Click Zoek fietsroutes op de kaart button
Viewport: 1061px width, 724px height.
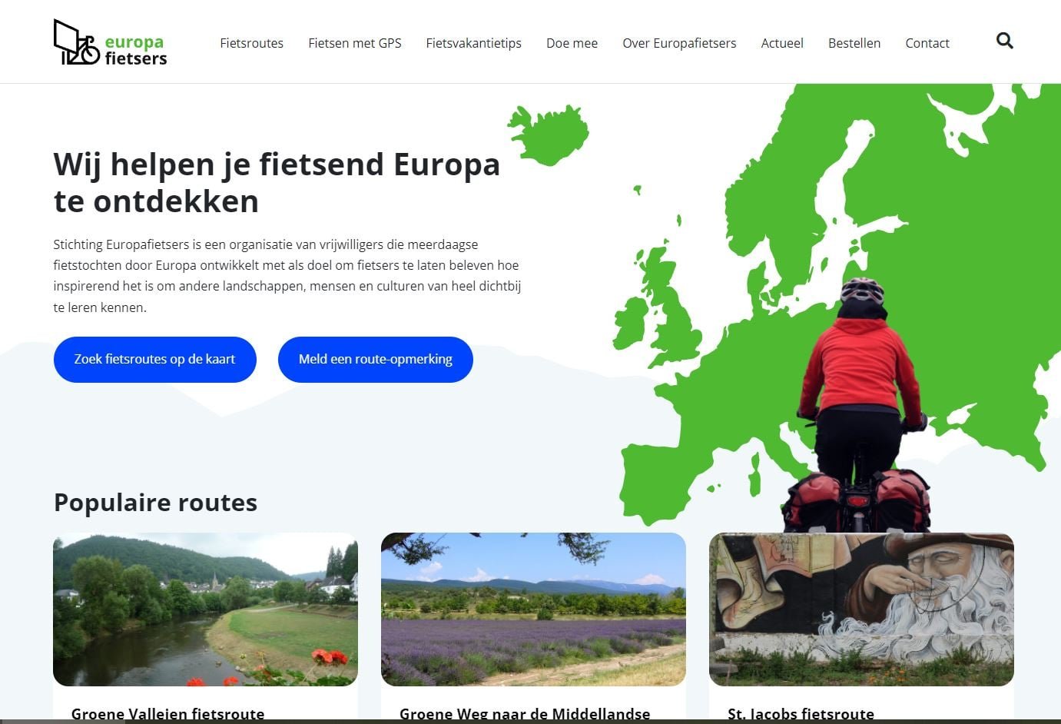click(154, 359)
